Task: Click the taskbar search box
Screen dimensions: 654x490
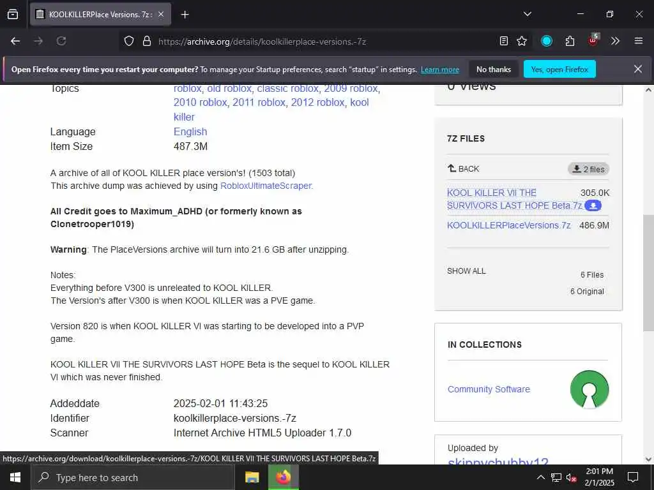Action: point(133,477)
